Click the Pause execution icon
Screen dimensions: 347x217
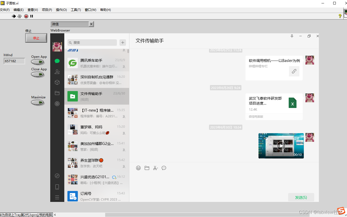[x=31, y=16]
